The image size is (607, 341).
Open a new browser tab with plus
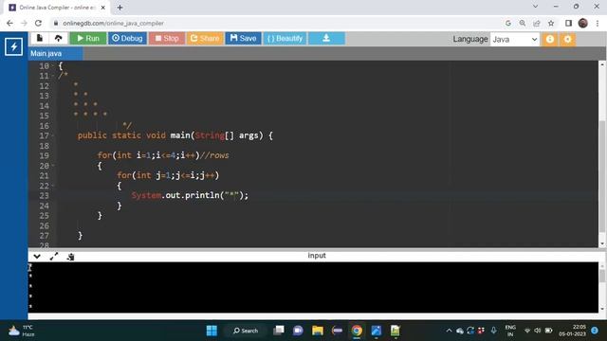[120, 8]
